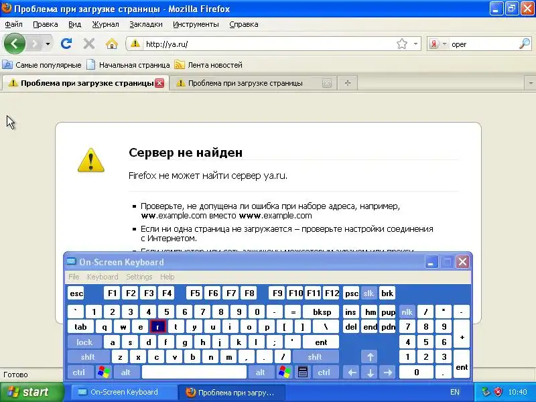Image resolution: width=536 pixels, height=402 pixels.
Task: Click the bksp key on keyboard
Action: pyautogui.click(x=322, y=312)
